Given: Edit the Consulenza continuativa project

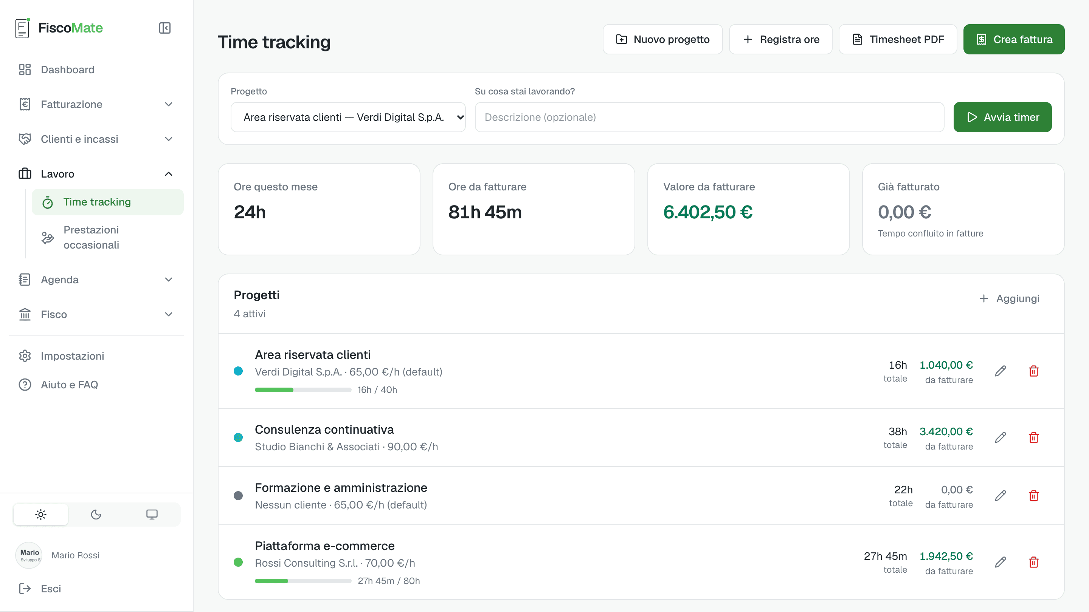Looking at the screenshot, I should pos(1000,437).
